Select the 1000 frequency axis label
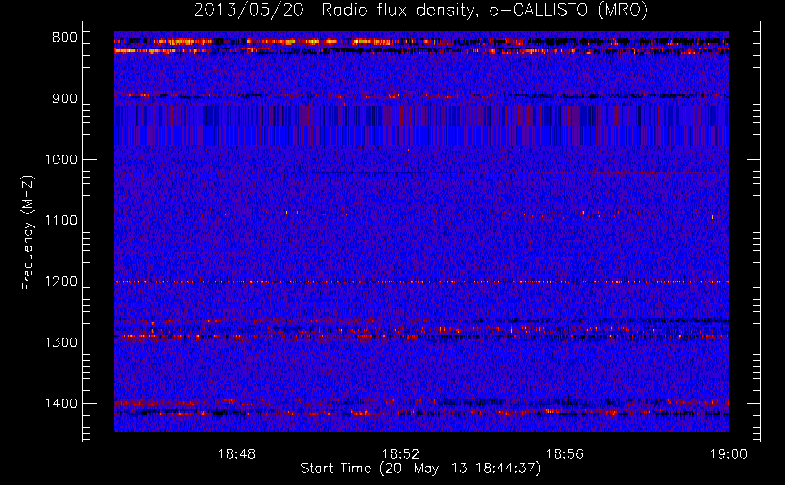The image size is (785, 485). pos(61,160)
